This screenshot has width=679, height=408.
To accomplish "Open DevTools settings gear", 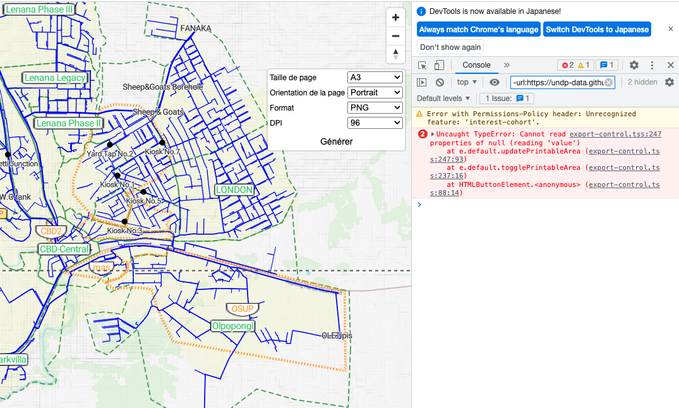I will [x=634, y=65].
